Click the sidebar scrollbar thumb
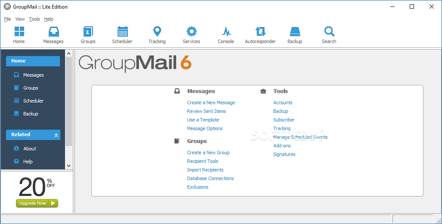Screen dimensions: 442x224 (x=68, y=101)
